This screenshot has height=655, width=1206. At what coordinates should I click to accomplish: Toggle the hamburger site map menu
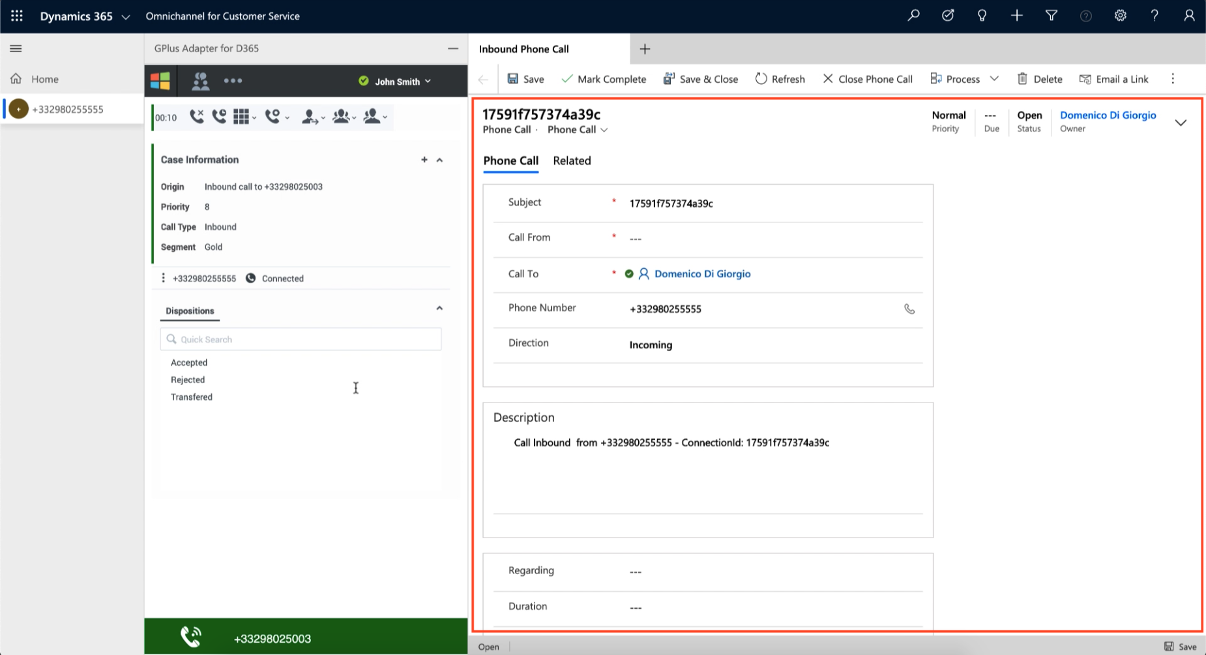(16, 48)
